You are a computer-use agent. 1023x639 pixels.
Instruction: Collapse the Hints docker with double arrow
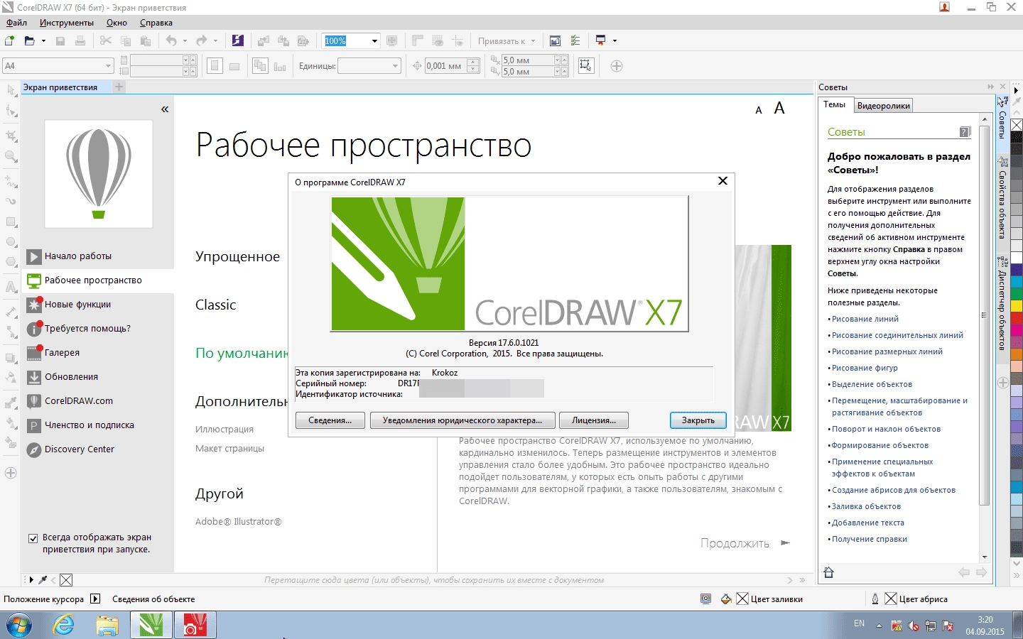pyautogui.click(x=990, y=87)
